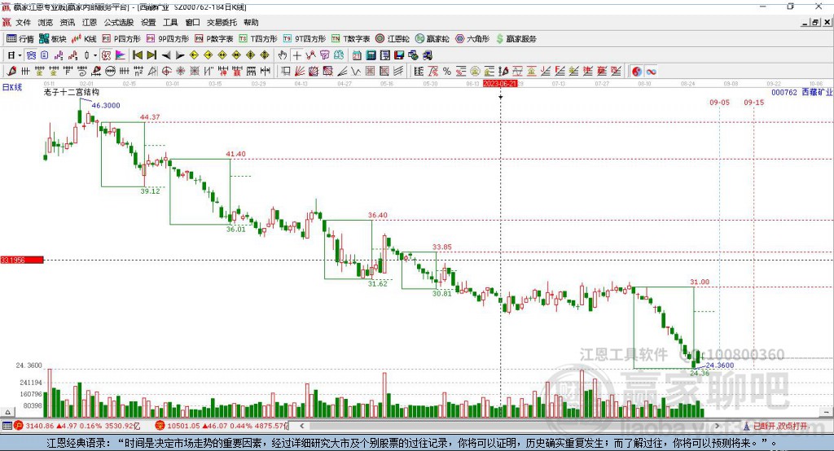This screenshot has height=451, width=834.
Task: Click the 09-05 forecast date line label
Action: [x=719, y=103]
